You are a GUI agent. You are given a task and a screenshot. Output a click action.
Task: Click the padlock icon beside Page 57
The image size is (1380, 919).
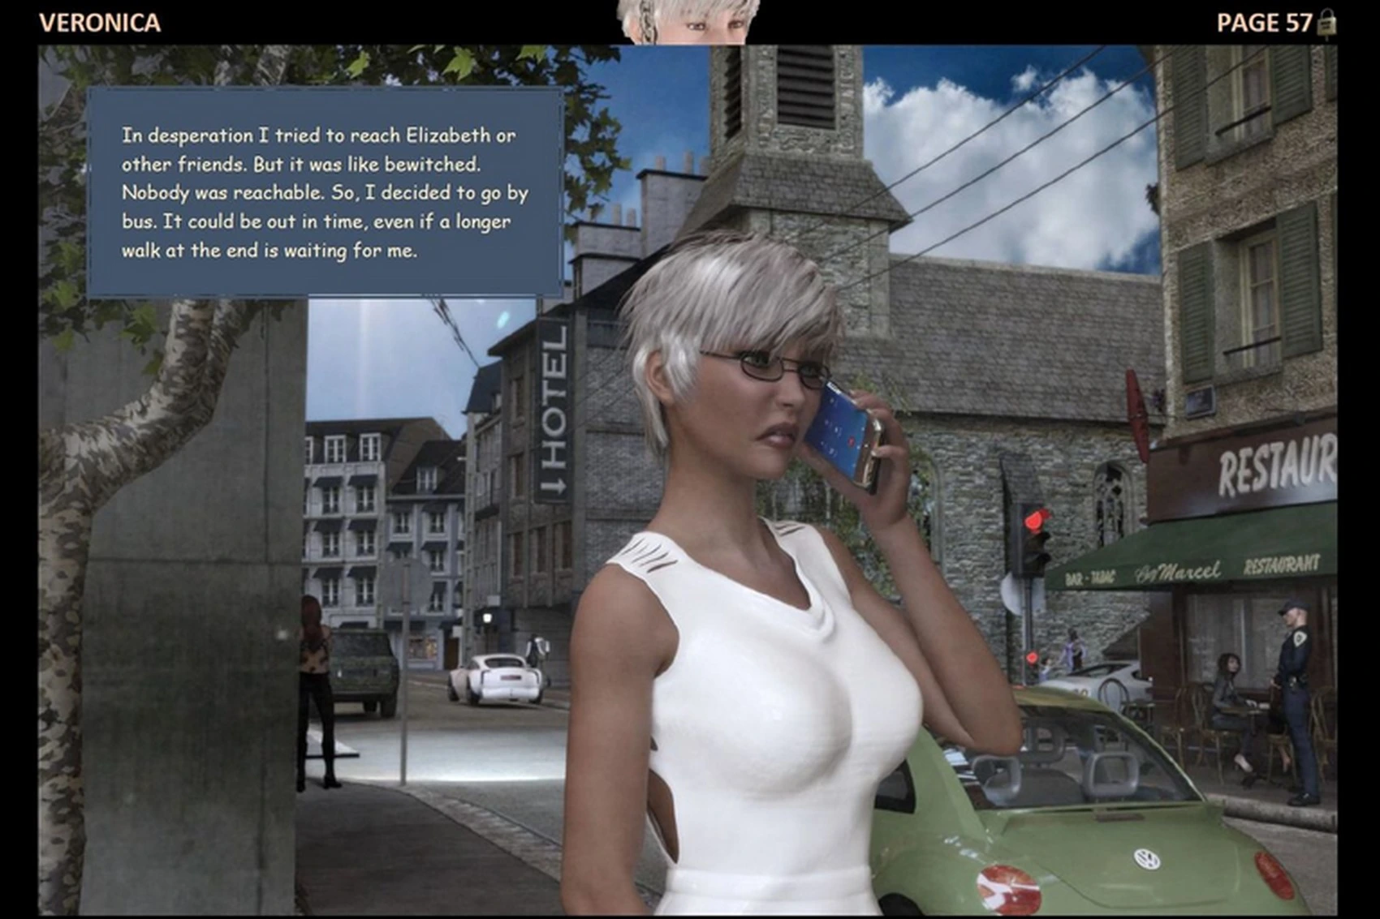coord(1326,23)
